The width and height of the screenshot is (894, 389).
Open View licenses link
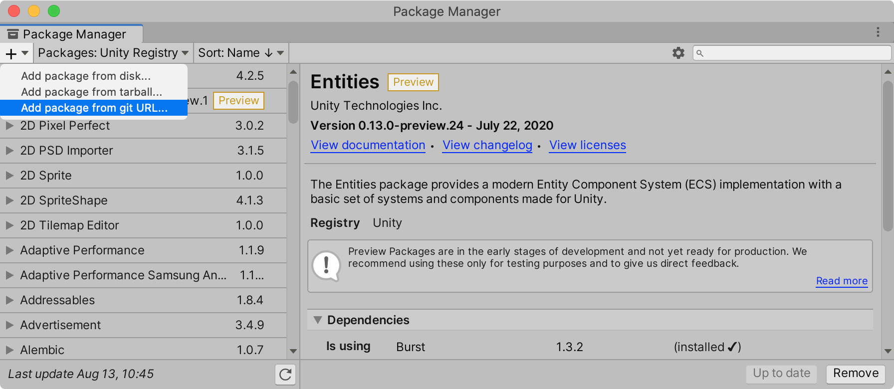588,145
